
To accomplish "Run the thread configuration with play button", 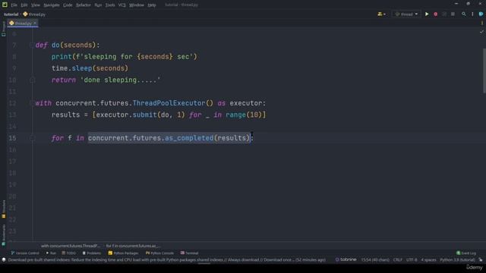I will click(427, 14).
